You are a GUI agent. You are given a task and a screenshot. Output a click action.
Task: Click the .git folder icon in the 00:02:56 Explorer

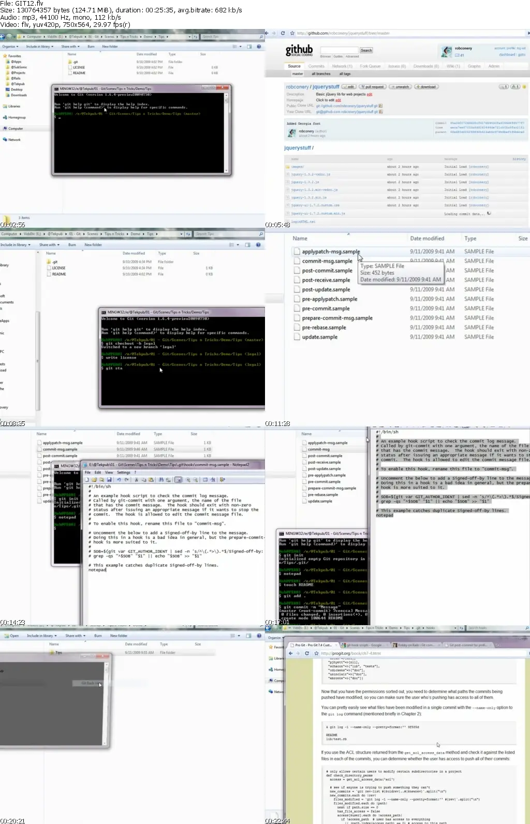pos(70,62)
